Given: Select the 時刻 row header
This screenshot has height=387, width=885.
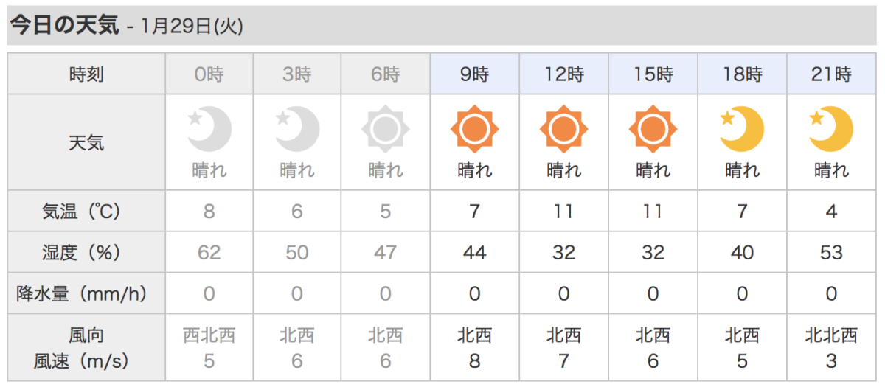Looking at the screenshot, I should pos(86,74).
